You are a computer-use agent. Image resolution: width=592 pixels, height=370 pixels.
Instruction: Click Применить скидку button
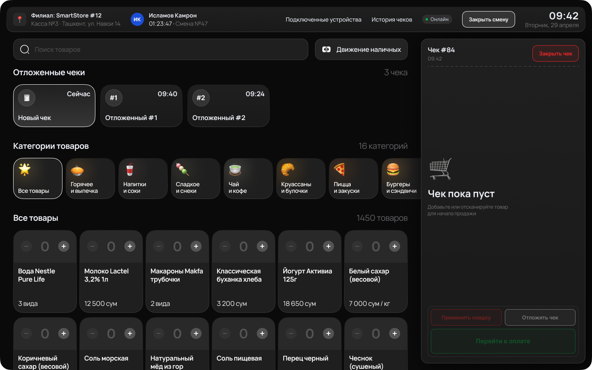coord(466,317)
